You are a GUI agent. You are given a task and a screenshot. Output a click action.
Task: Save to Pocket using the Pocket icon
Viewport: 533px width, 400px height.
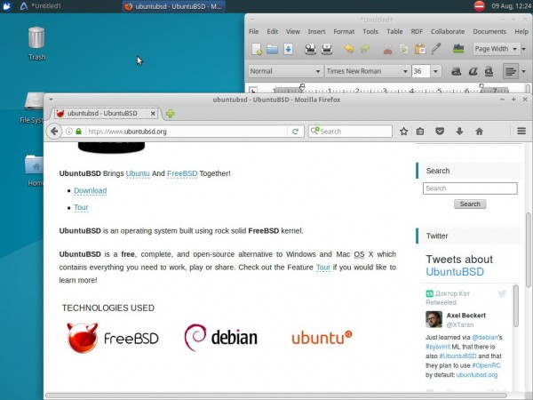440,132
